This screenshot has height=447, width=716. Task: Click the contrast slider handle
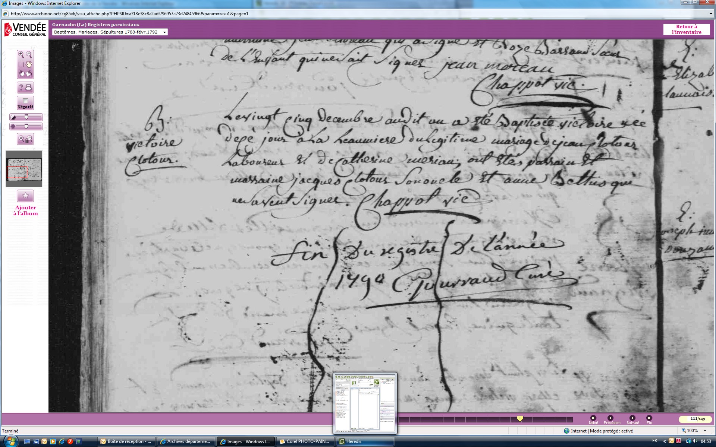click(x=26, y=117)
